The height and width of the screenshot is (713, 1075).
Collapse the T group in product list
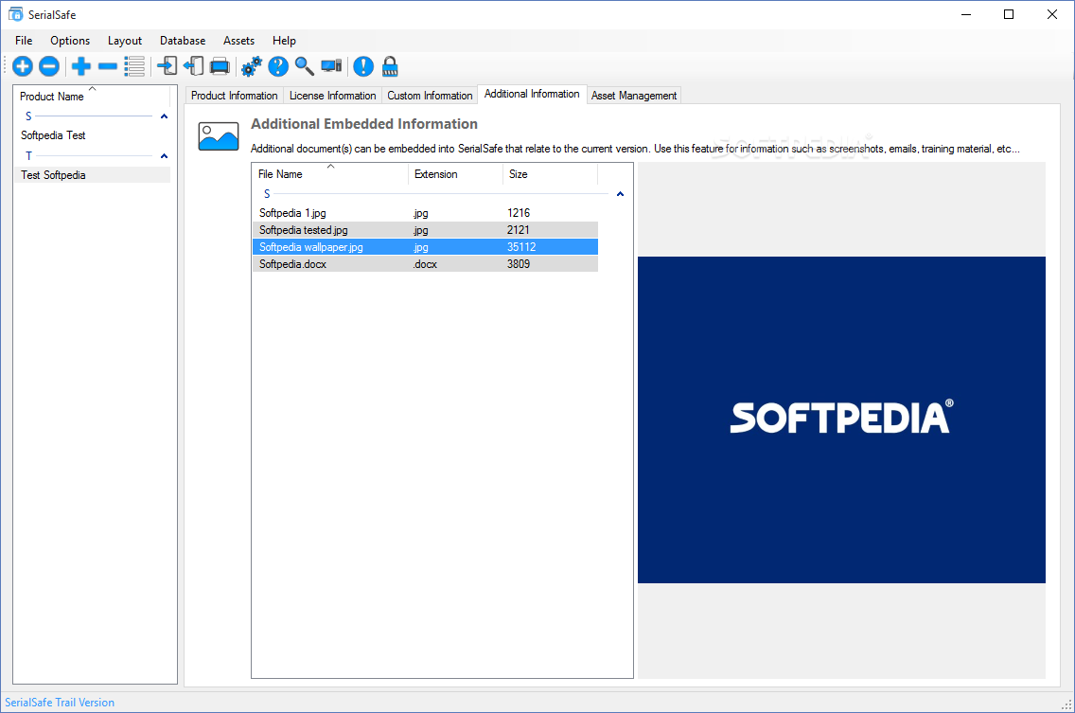click(164, 156)
